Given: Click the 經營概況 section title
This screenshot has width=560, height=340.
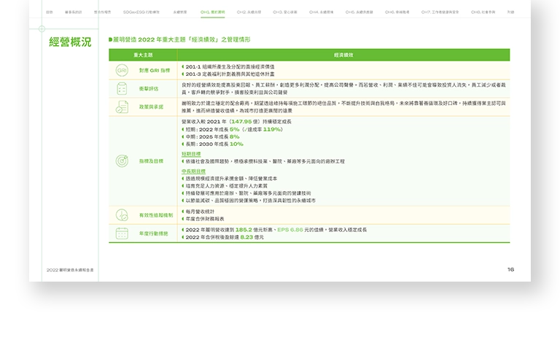Looking at the screenshot, I should pyautogui.click(x=70, y=42).
